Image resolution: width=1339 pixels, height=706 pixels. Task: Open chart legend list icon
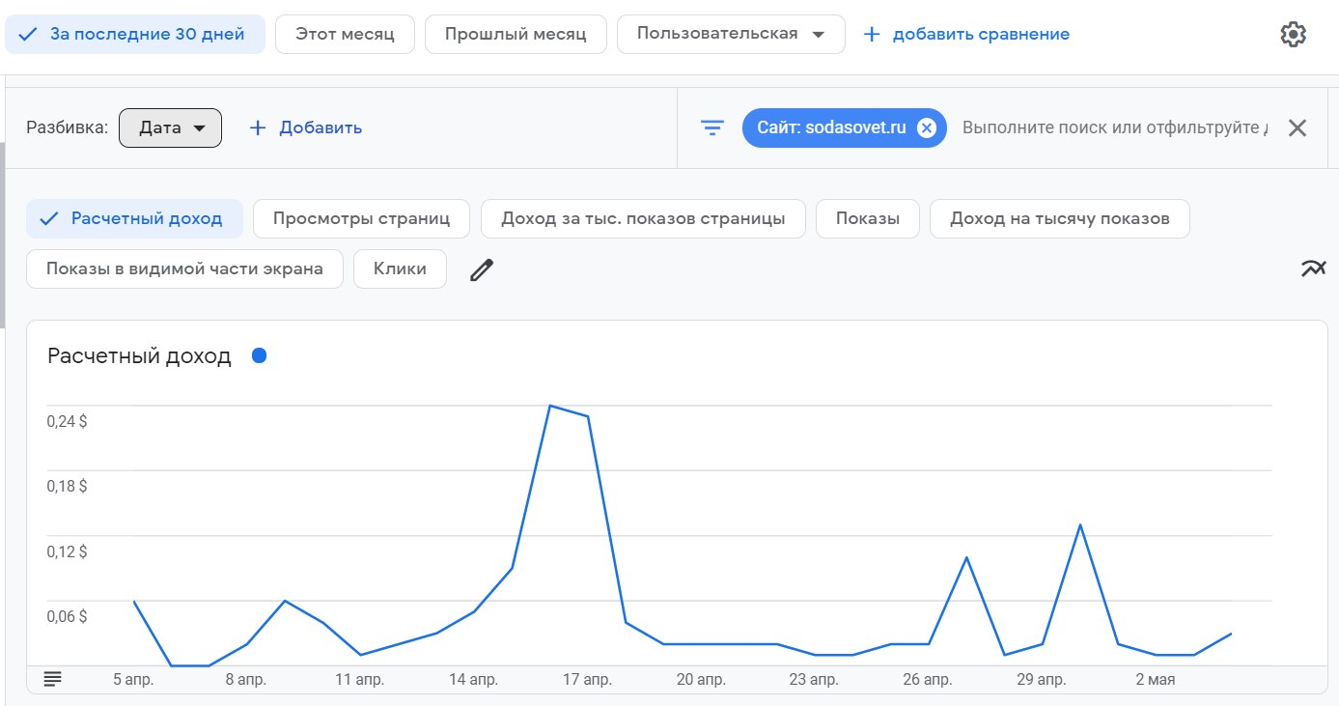click(x=53, y=680)
